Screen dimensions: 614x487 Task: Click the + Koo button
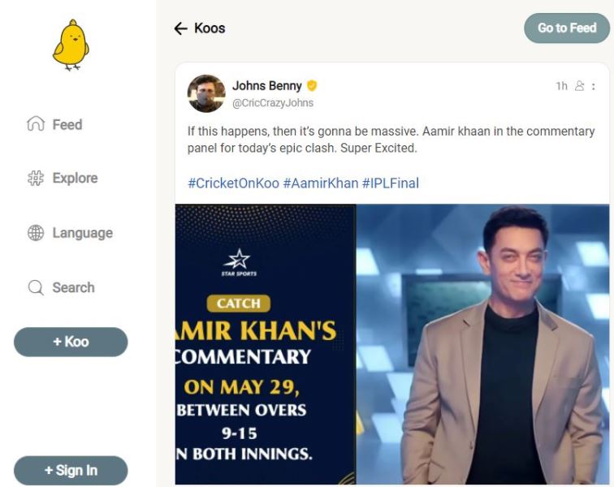click(x=71, y=342)
